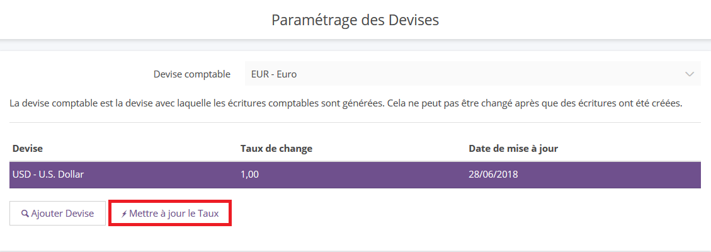Expand the Devise comptable chevron arrow
Viewport: 711px width, 252px height.
[690, 74]
